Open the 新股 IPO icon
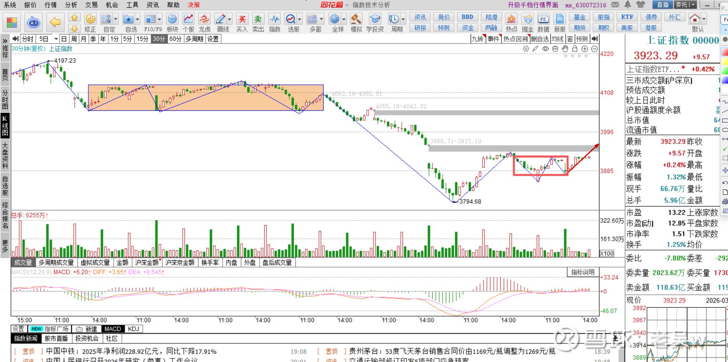This screenshot has height=362, width=728. (559, 23)
